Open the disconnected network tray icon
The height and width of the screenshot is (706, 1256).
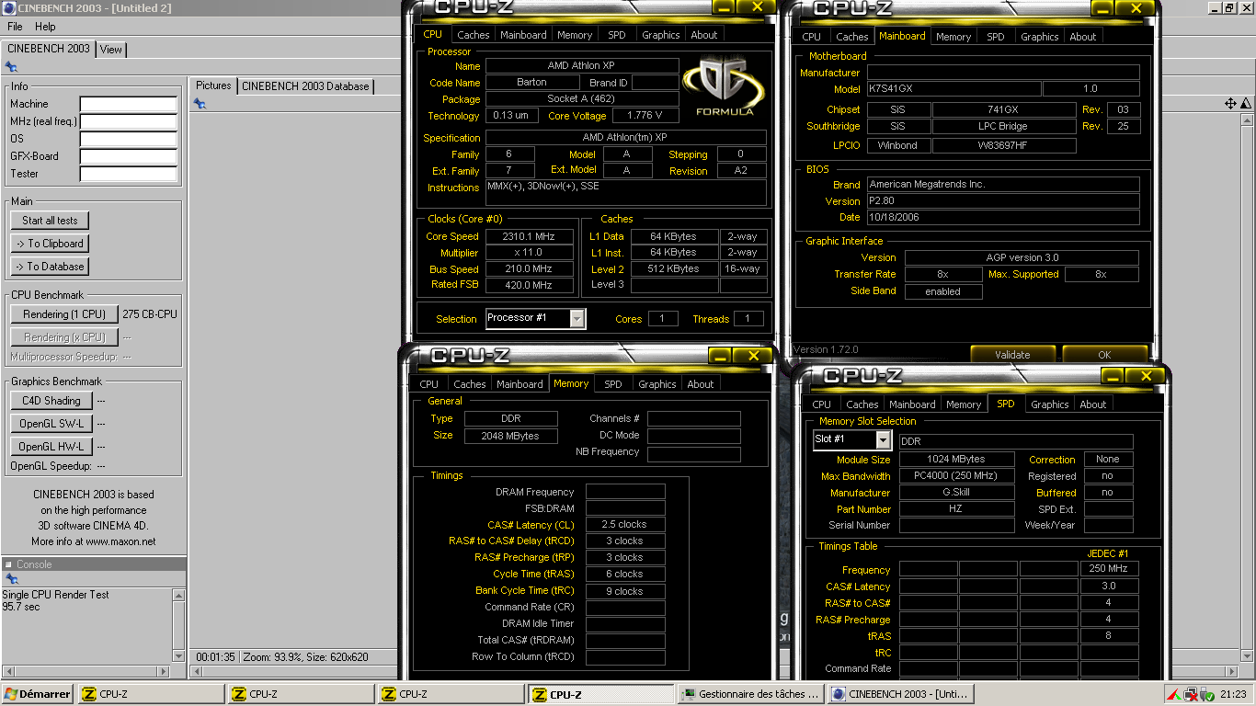tap(1190, 694)
